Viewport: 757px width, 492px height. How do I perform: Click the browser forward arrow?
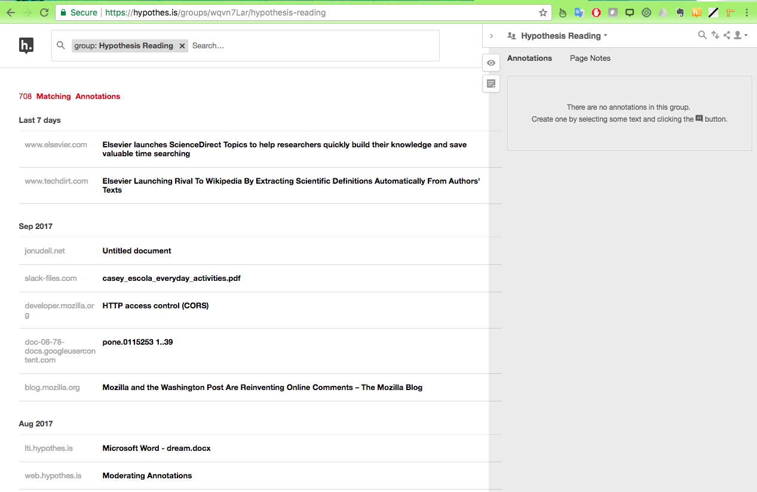pos(27,13)
